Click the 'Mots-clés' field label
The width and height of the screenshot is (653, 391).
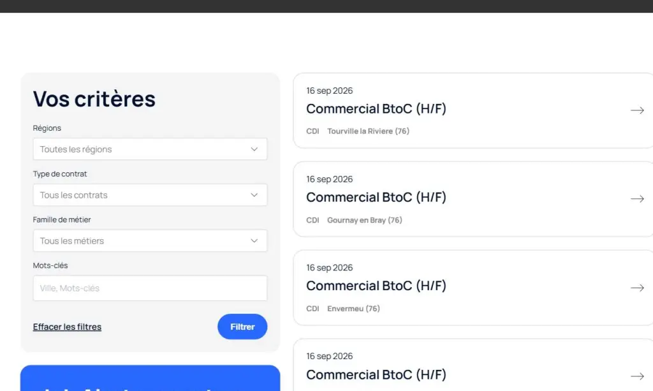click(x=50, y=265)
